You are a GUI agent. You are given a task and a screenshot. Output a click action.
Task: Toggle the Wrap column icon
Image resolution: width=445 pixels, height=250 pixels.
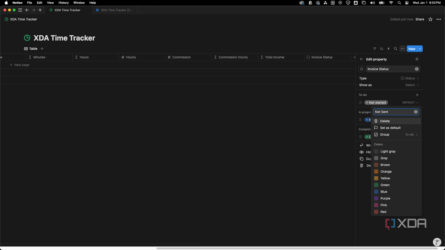click(362, 145)
